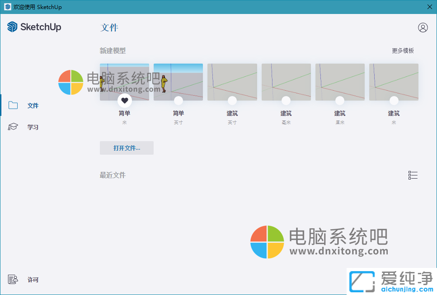
Task: Toggle favorite circle on 简单 英寸 template
Action: tap(179, 101)
